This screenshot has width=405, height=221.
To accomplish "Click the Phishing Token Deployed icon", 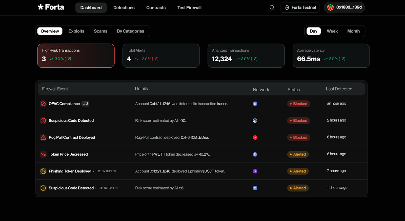I will pos(43,171).
